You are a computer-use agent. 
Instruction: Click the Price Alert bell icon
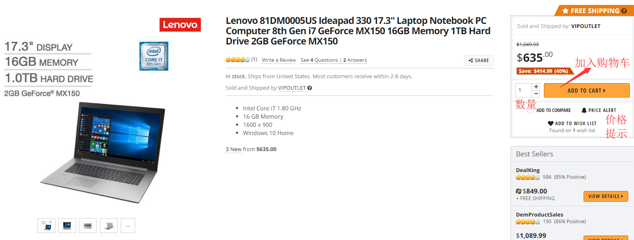(584, 110)
